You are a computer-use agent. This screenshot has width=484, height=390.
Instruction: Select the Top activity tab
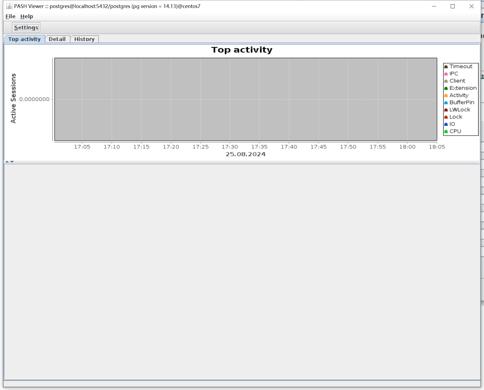(24, 39)
